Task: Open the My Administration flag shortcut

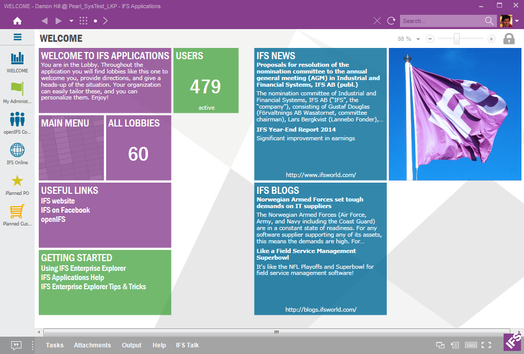Action: (17, 89)
